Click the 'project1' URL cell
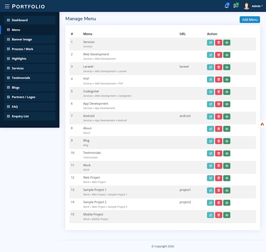Viewport: 266px width, 252px height. coord(185,190)
